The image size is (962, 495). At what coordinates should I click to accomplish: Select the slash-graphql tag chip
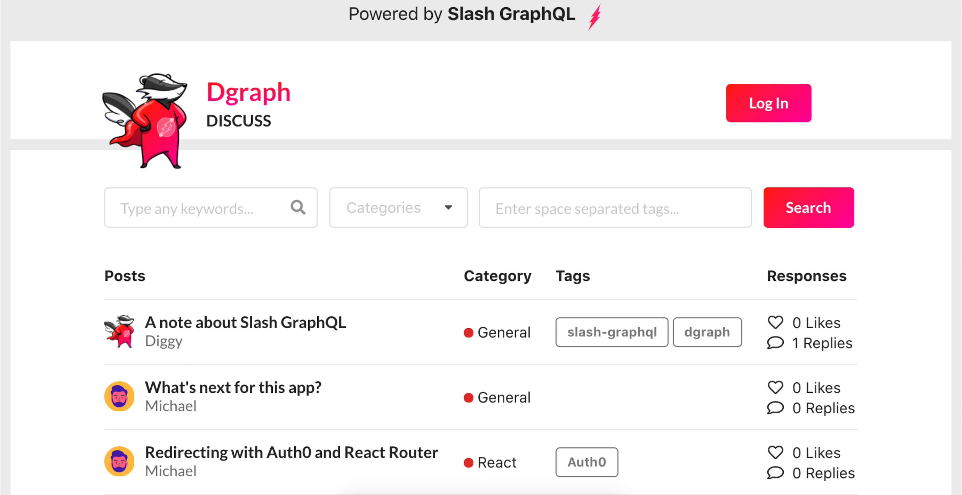click(x=612, y=332)
